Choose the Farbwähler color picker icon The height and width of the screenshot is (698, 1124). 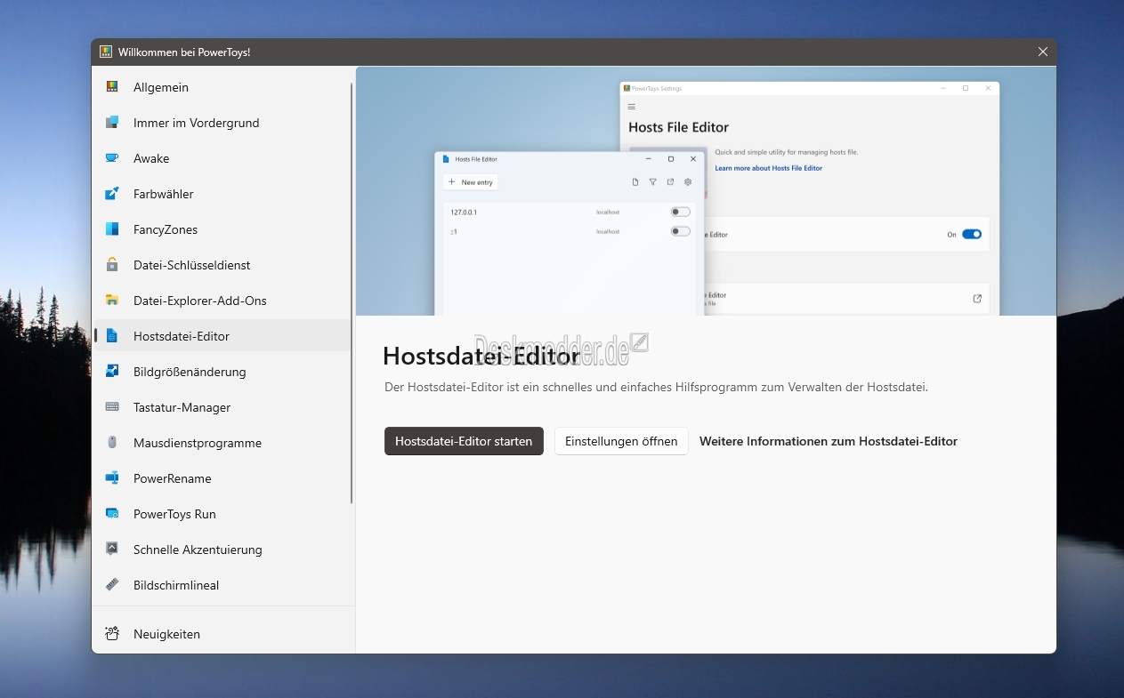coord(112,194)
